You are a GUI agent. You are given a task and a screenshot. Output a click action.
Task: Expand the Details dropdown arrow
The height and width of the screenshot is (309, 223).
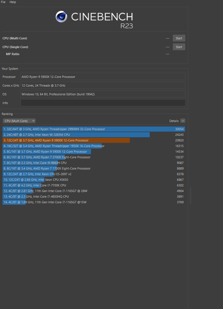pyautogui.click(x=183, y=121)
